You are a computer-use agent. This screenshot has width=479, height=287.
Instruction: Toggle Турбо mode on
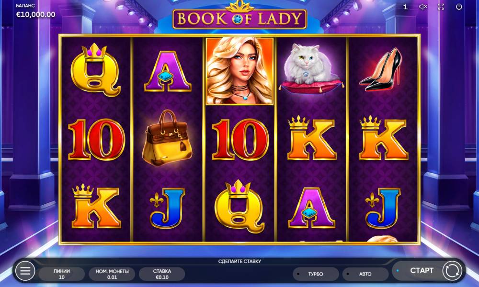tap(316, 274)
